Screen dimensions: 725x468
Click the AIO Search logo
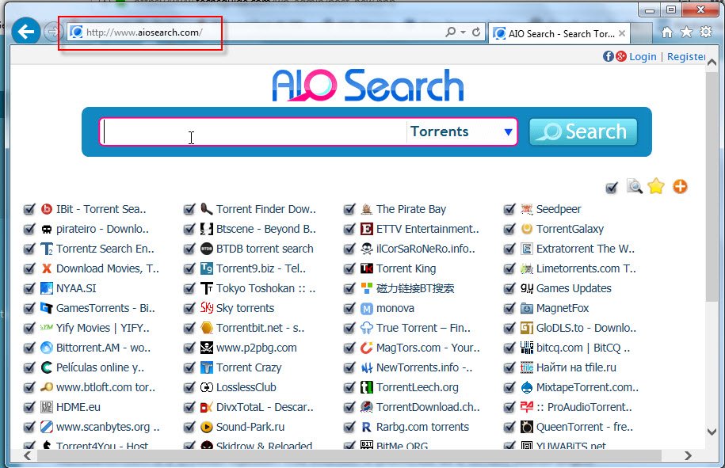pos(368,86)
